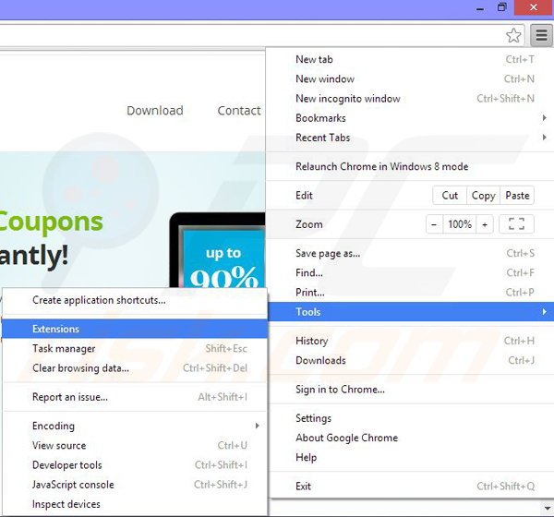Toggle fullscreen mode icon in Zoom row
The width and height of the screenshot is (554, 517).
[516, 224]
